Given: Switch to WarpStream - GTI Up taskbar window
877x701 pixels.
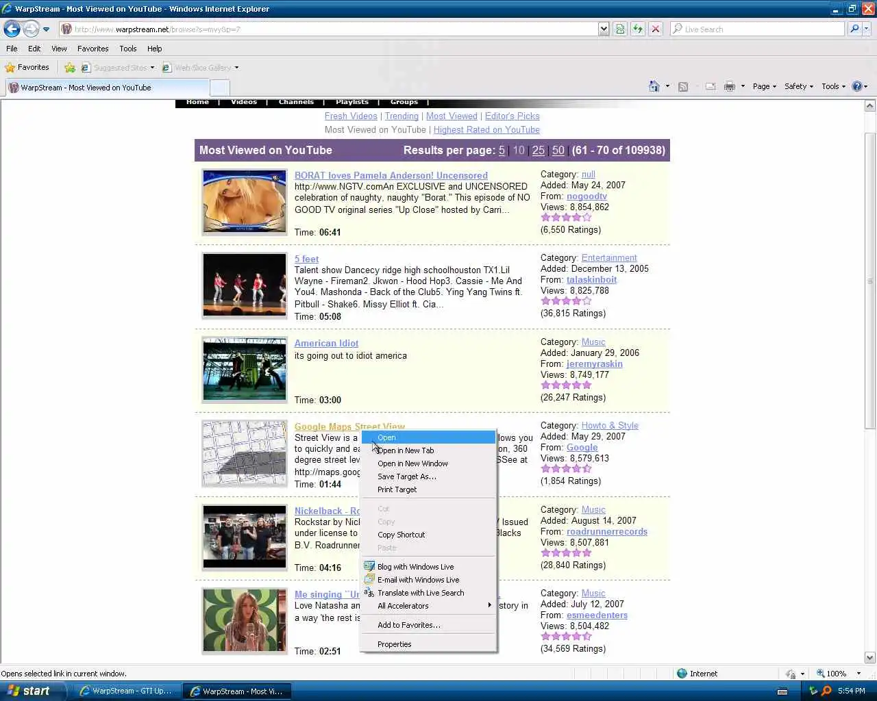Looking at the screenshot, I should (x=127, y=691).
